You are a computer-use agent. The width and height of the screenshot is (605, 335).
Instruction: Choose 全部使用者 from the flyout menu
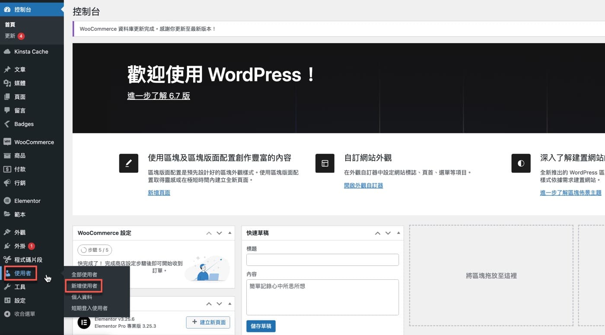(84, 275)
